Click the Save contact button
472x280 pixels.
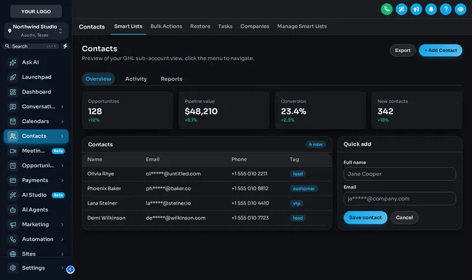[x=365, y=218]
